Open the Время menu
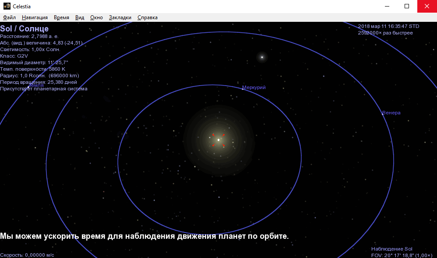 61,17
